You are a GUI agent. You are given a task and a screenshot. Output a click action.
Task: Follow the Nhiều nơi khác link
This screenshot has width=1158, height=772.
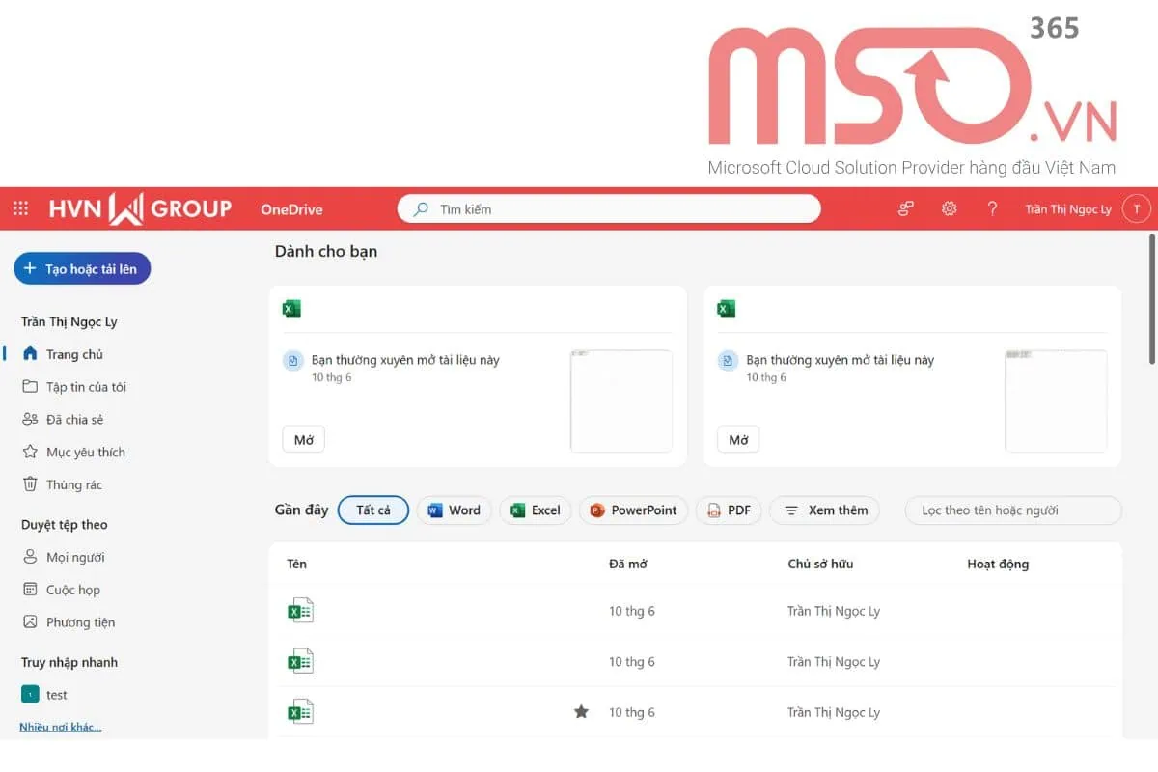(x=60, y=727)
